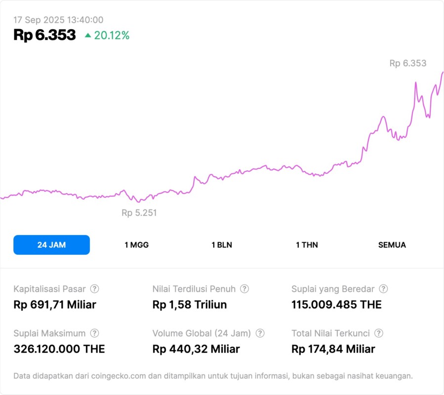The image size is (444, 395).
Task: Click the green price-up triangle icon
Action: [x=88, y=35]
